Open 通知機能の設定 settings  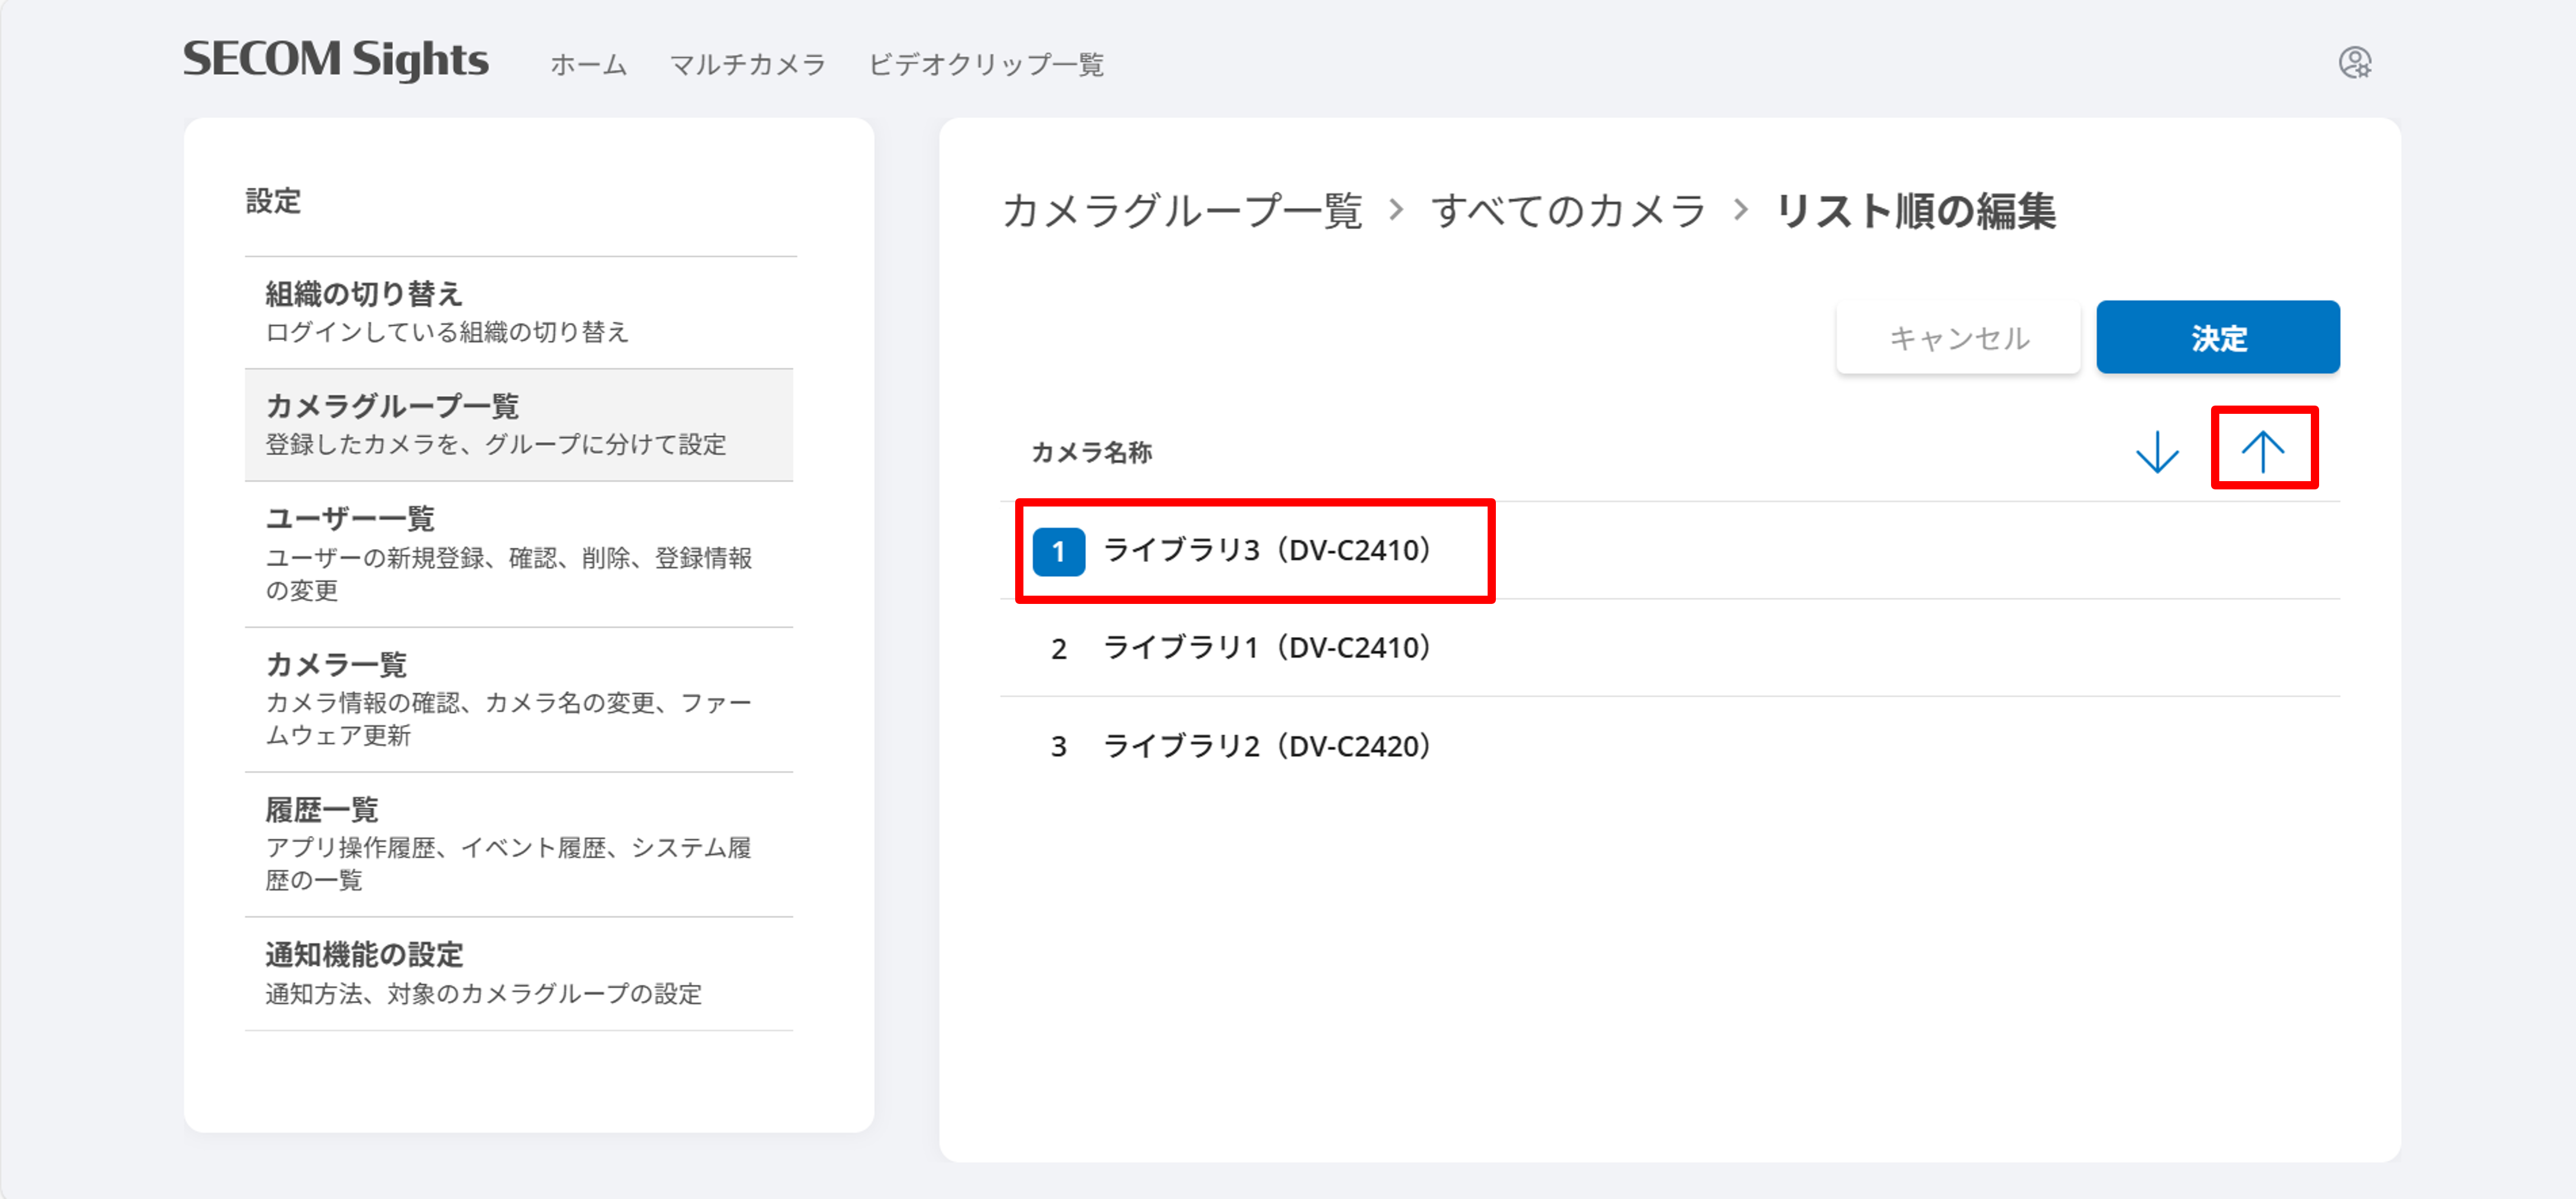[519, 974]
